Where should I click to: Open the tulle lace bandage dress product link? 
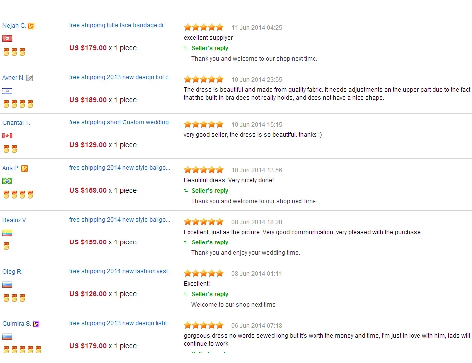pos(119,25)
